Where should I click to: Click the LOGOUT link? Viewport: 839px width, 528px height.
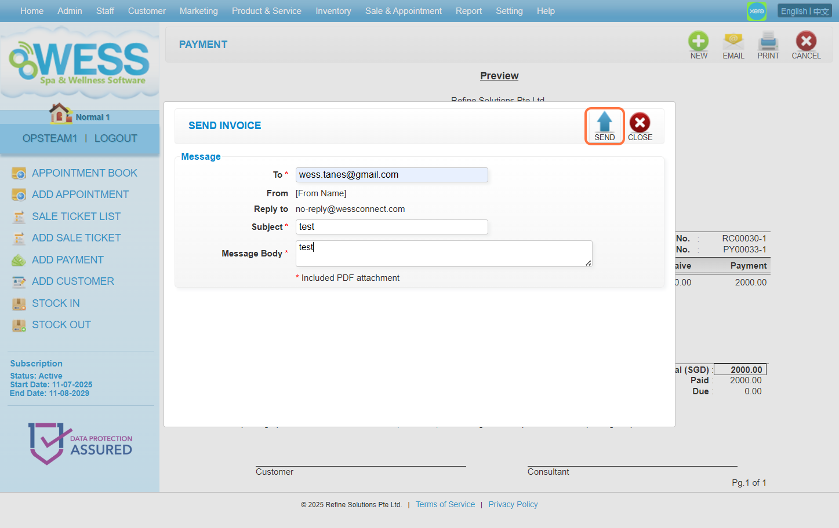tap(115, 138)
